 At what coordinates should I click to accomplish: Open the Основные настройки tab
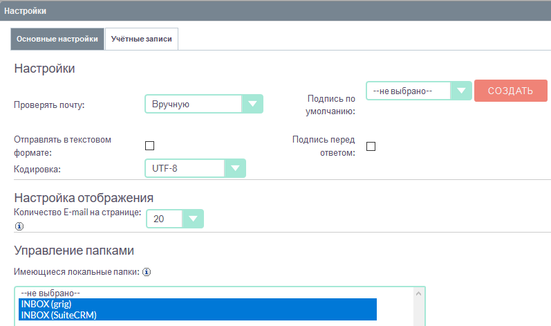click(57, 39)
